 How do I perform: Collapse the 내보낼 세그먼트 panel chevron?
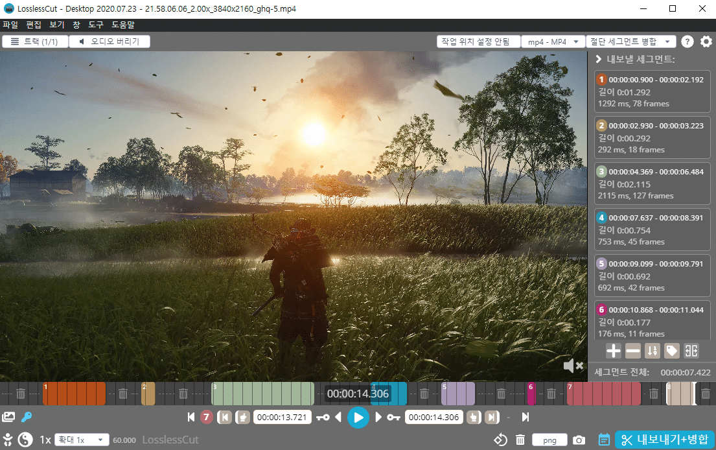point(598,59)
